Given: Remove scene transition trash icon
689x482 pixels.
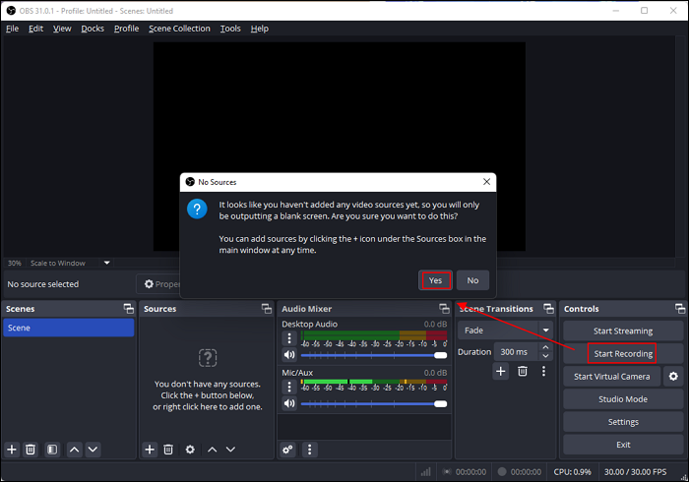Looking at the screenshot, I should (x=523, y=372).
